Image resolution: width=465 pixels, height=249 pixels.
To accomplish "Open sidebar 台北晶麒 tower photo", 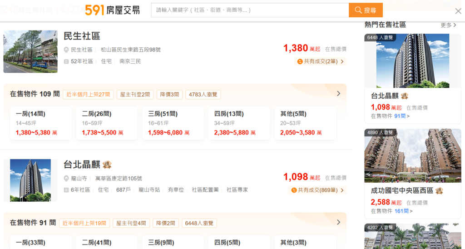I will (x=412, y=61).
